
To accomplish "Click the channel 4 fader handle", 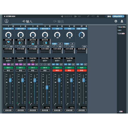I will click(47, 88).
